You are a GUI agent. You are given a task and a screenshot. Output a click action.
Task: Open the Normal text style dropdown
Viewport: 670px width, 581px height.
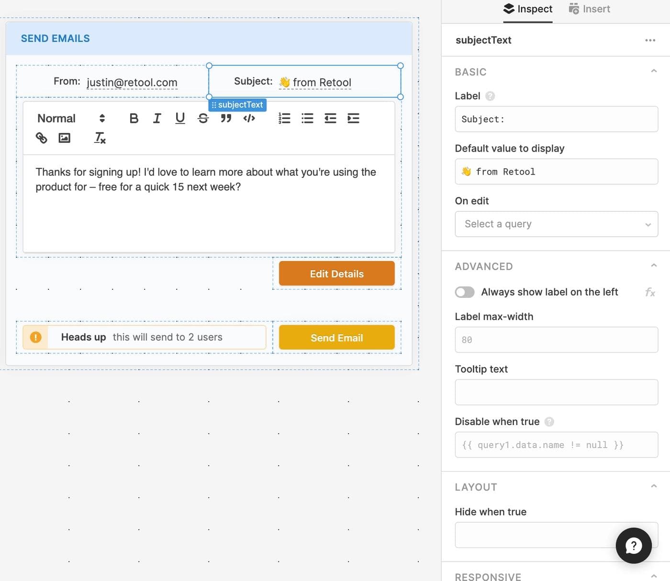(71, 119)
